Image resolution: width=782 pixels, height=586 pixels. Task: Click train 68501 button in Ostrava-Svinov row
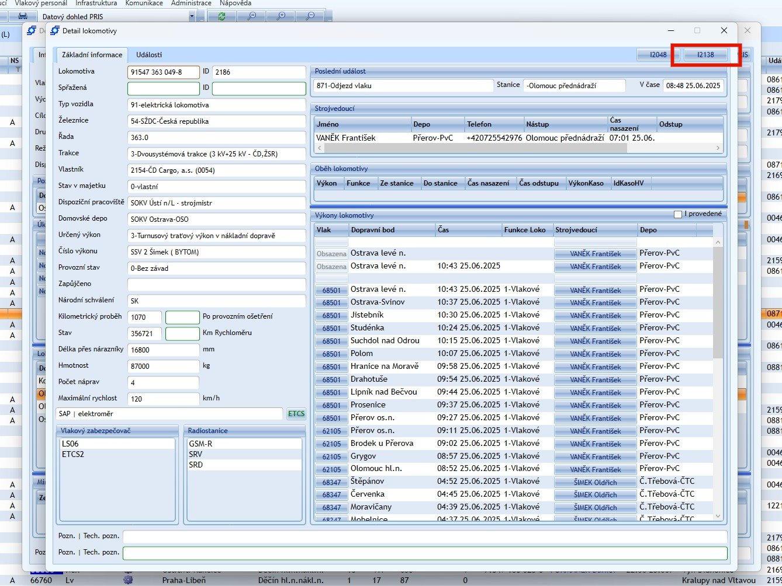coord(331,302)
